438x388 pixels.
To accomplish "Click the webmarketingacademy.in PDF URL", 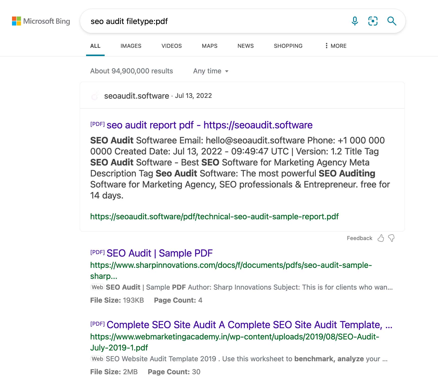I will (235, 342).
